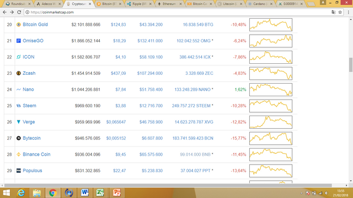Switch to the Bitcoin (BTC) tab
The width and height of the screenshot is (353, 198).
click(x=109, y=4)
